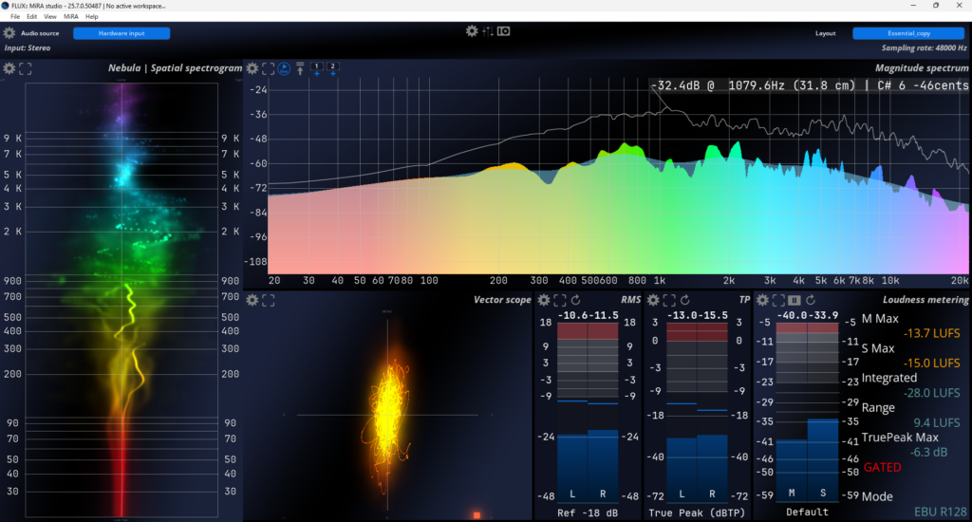
Task: Open the MiRA menu
Action: (71, 17)
